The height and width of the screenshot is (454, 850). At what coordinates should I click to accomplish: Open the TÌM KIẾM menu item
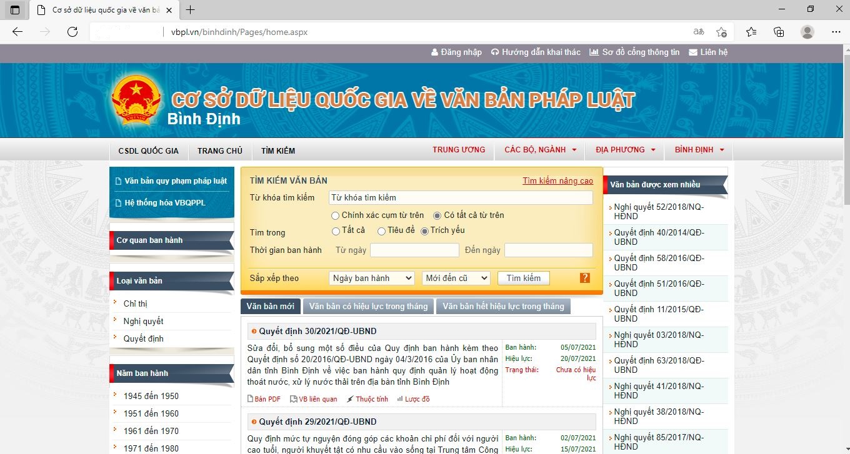(278, 151)
